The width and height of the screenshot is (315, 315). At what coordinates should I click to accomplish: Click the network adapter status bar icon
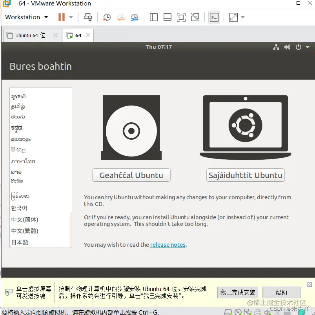click(x=248, y=312)
